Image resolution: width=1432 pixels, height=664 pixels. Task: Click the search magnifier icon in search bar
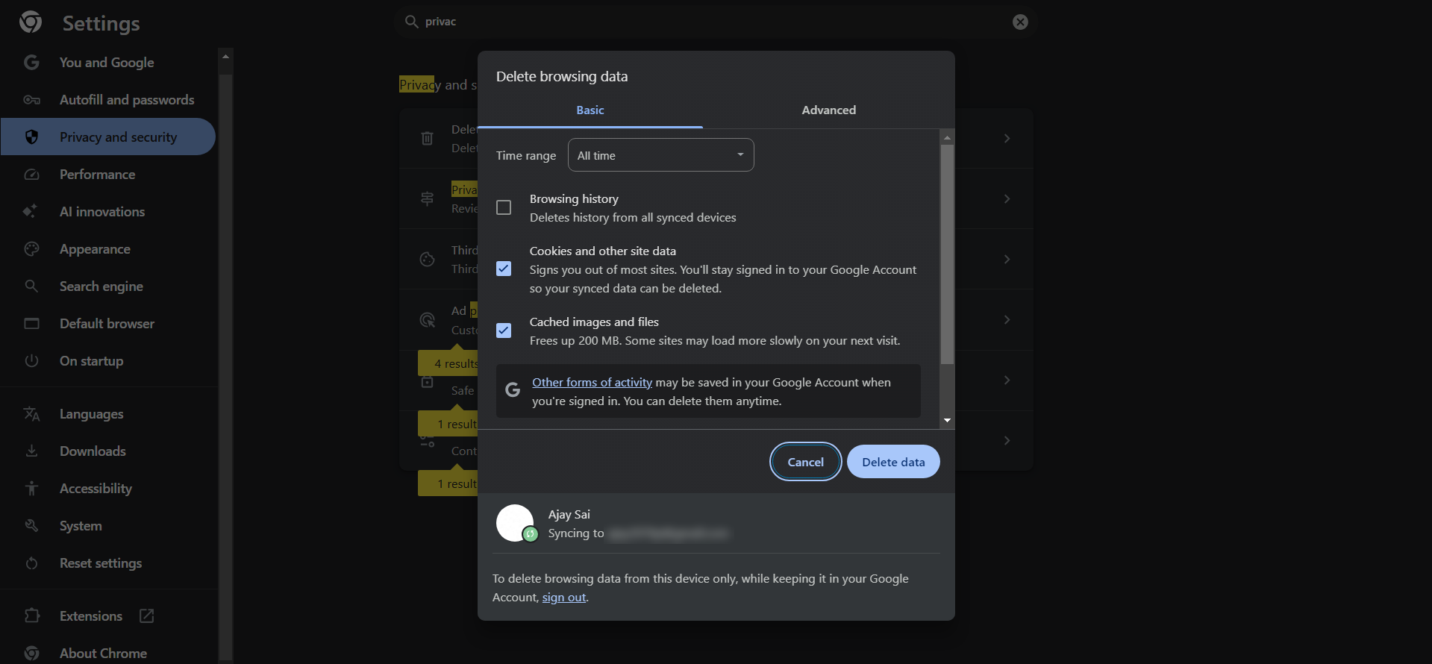coord(411,22)
